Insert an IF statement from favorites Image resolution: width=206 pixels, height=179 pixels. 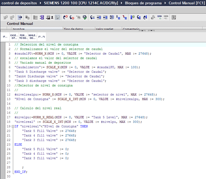[5, 37]
